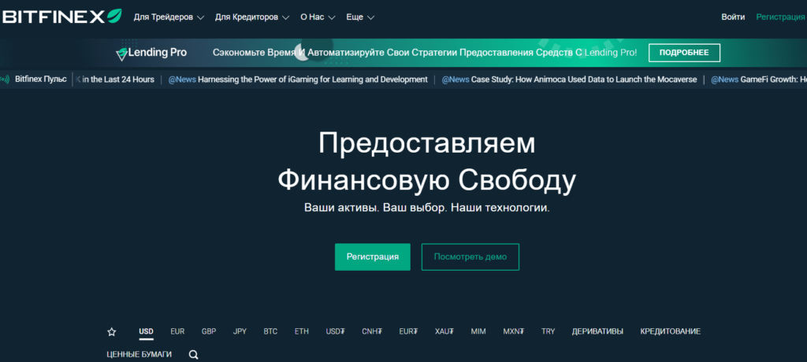Click Посмотреть демо button
The height and width of the screenshot is (362, 807).
(470, 257)
